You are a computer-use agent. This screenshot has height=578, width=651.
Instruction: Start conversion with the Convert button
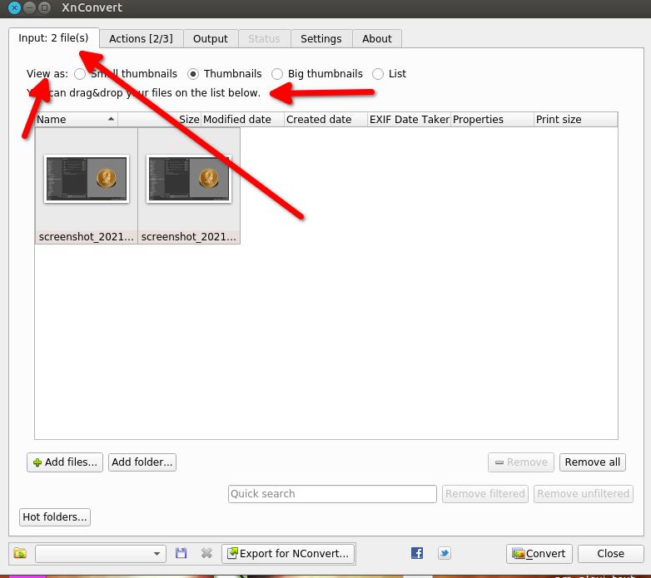[x=539, y=554]
